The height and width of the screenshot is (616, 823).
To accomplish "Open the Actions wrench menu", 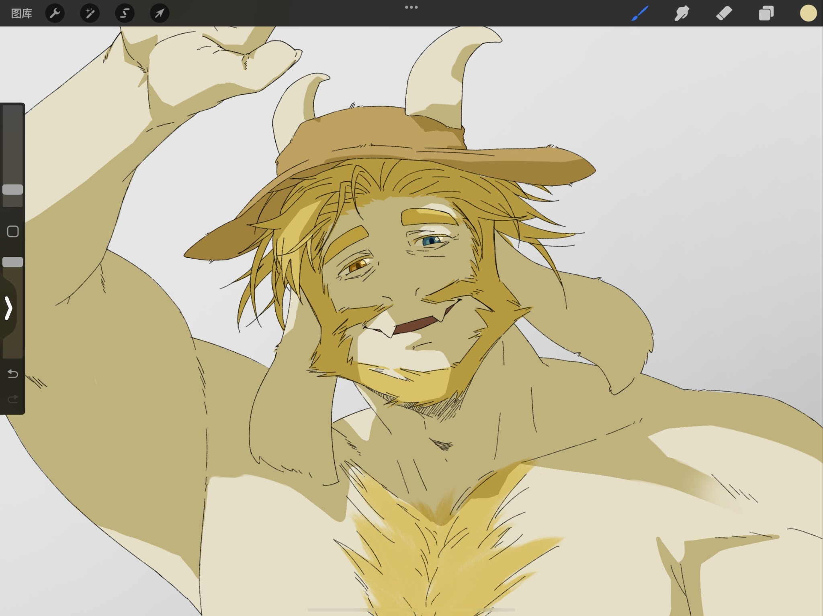I will click(x=55, y=13).
